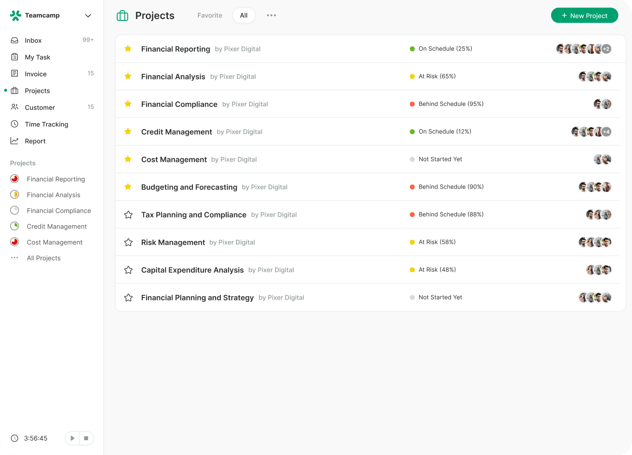Open the Inbox icon in sidebar
Screen dimensions: 632x455
15,40
